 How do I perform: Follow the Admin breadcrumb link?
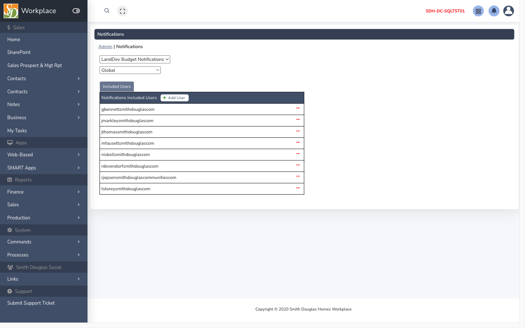tap(105, 47)
